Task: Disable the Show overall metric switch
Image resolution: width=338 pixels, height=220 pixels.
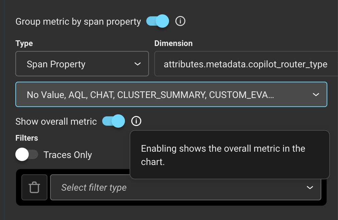Action: coord(114,121)
